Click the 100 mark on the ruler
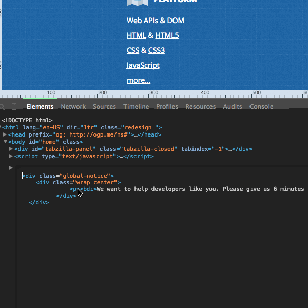The height and width of the screenshot is (308, 308). click(x=51, y=93)
